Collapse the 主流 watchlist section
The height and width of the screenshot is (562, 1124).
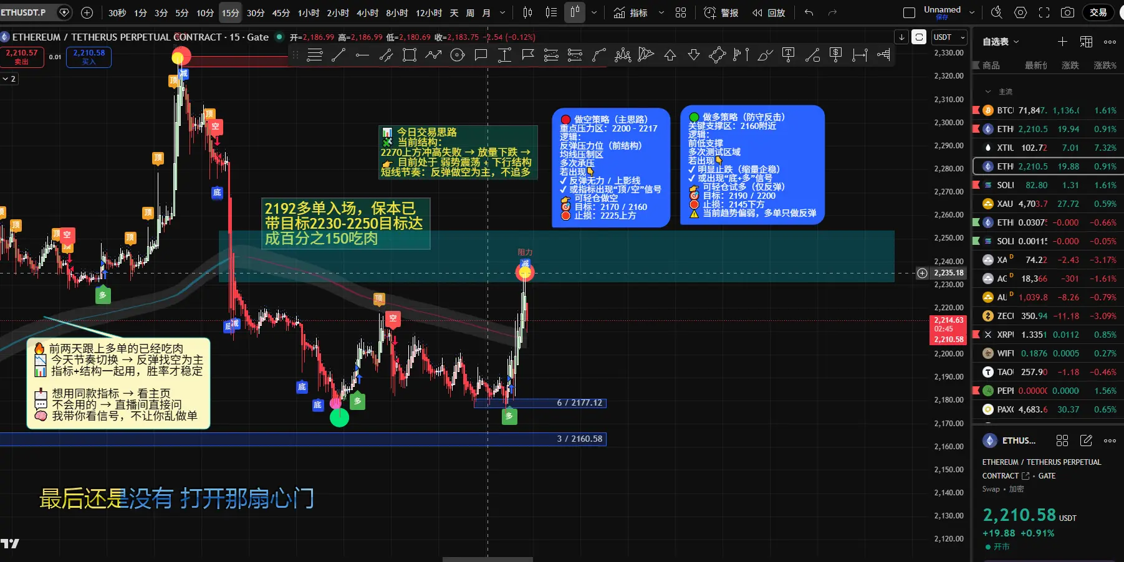(987, 92)
